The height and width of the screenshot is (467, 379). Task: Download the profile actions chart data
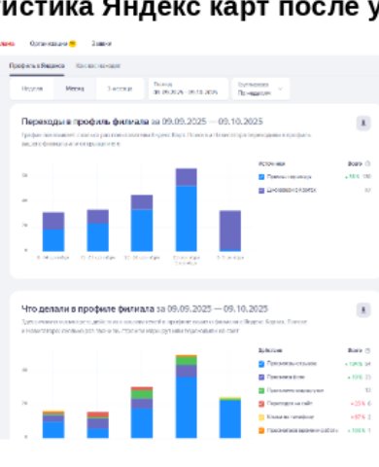tap(363, 310)
